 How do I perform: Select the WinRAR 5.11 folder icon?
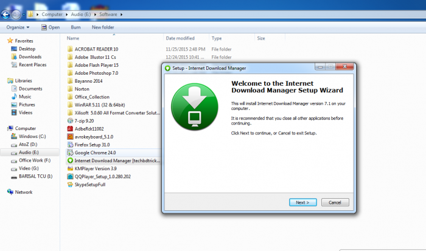point(70,105)
